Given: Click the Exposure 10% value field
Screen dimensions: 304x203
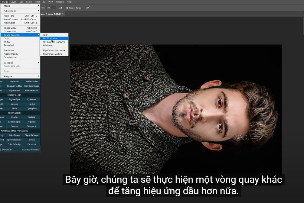Looking at the screenshot, I should tap(49, 8).
